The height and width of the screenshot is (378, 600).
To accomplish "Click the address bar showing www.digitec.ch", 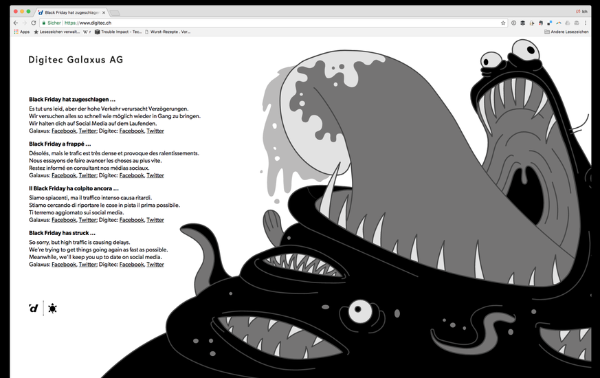I will [x=275, y=23].
